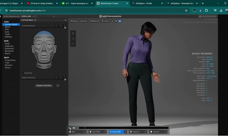Open the Happy A options menu dots
Image resolution: width=228 pixels, height=137 pixels.
tap(146, 132)
